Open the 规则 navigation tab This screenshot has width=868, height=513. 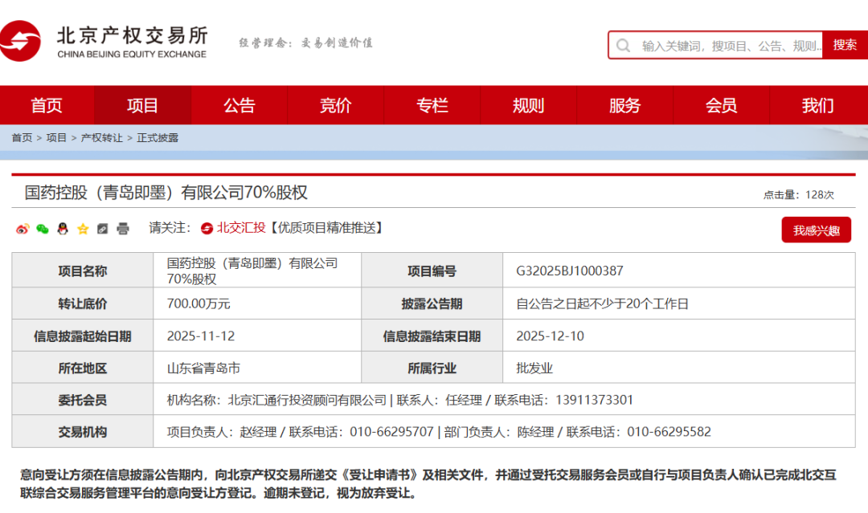click(x=528, y=105)
